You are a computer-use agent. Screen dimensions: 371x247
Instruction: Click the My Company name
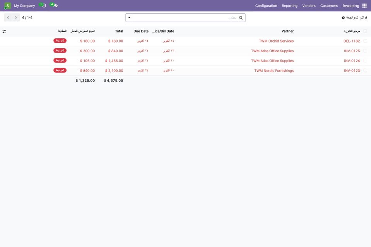pos(24,6)
